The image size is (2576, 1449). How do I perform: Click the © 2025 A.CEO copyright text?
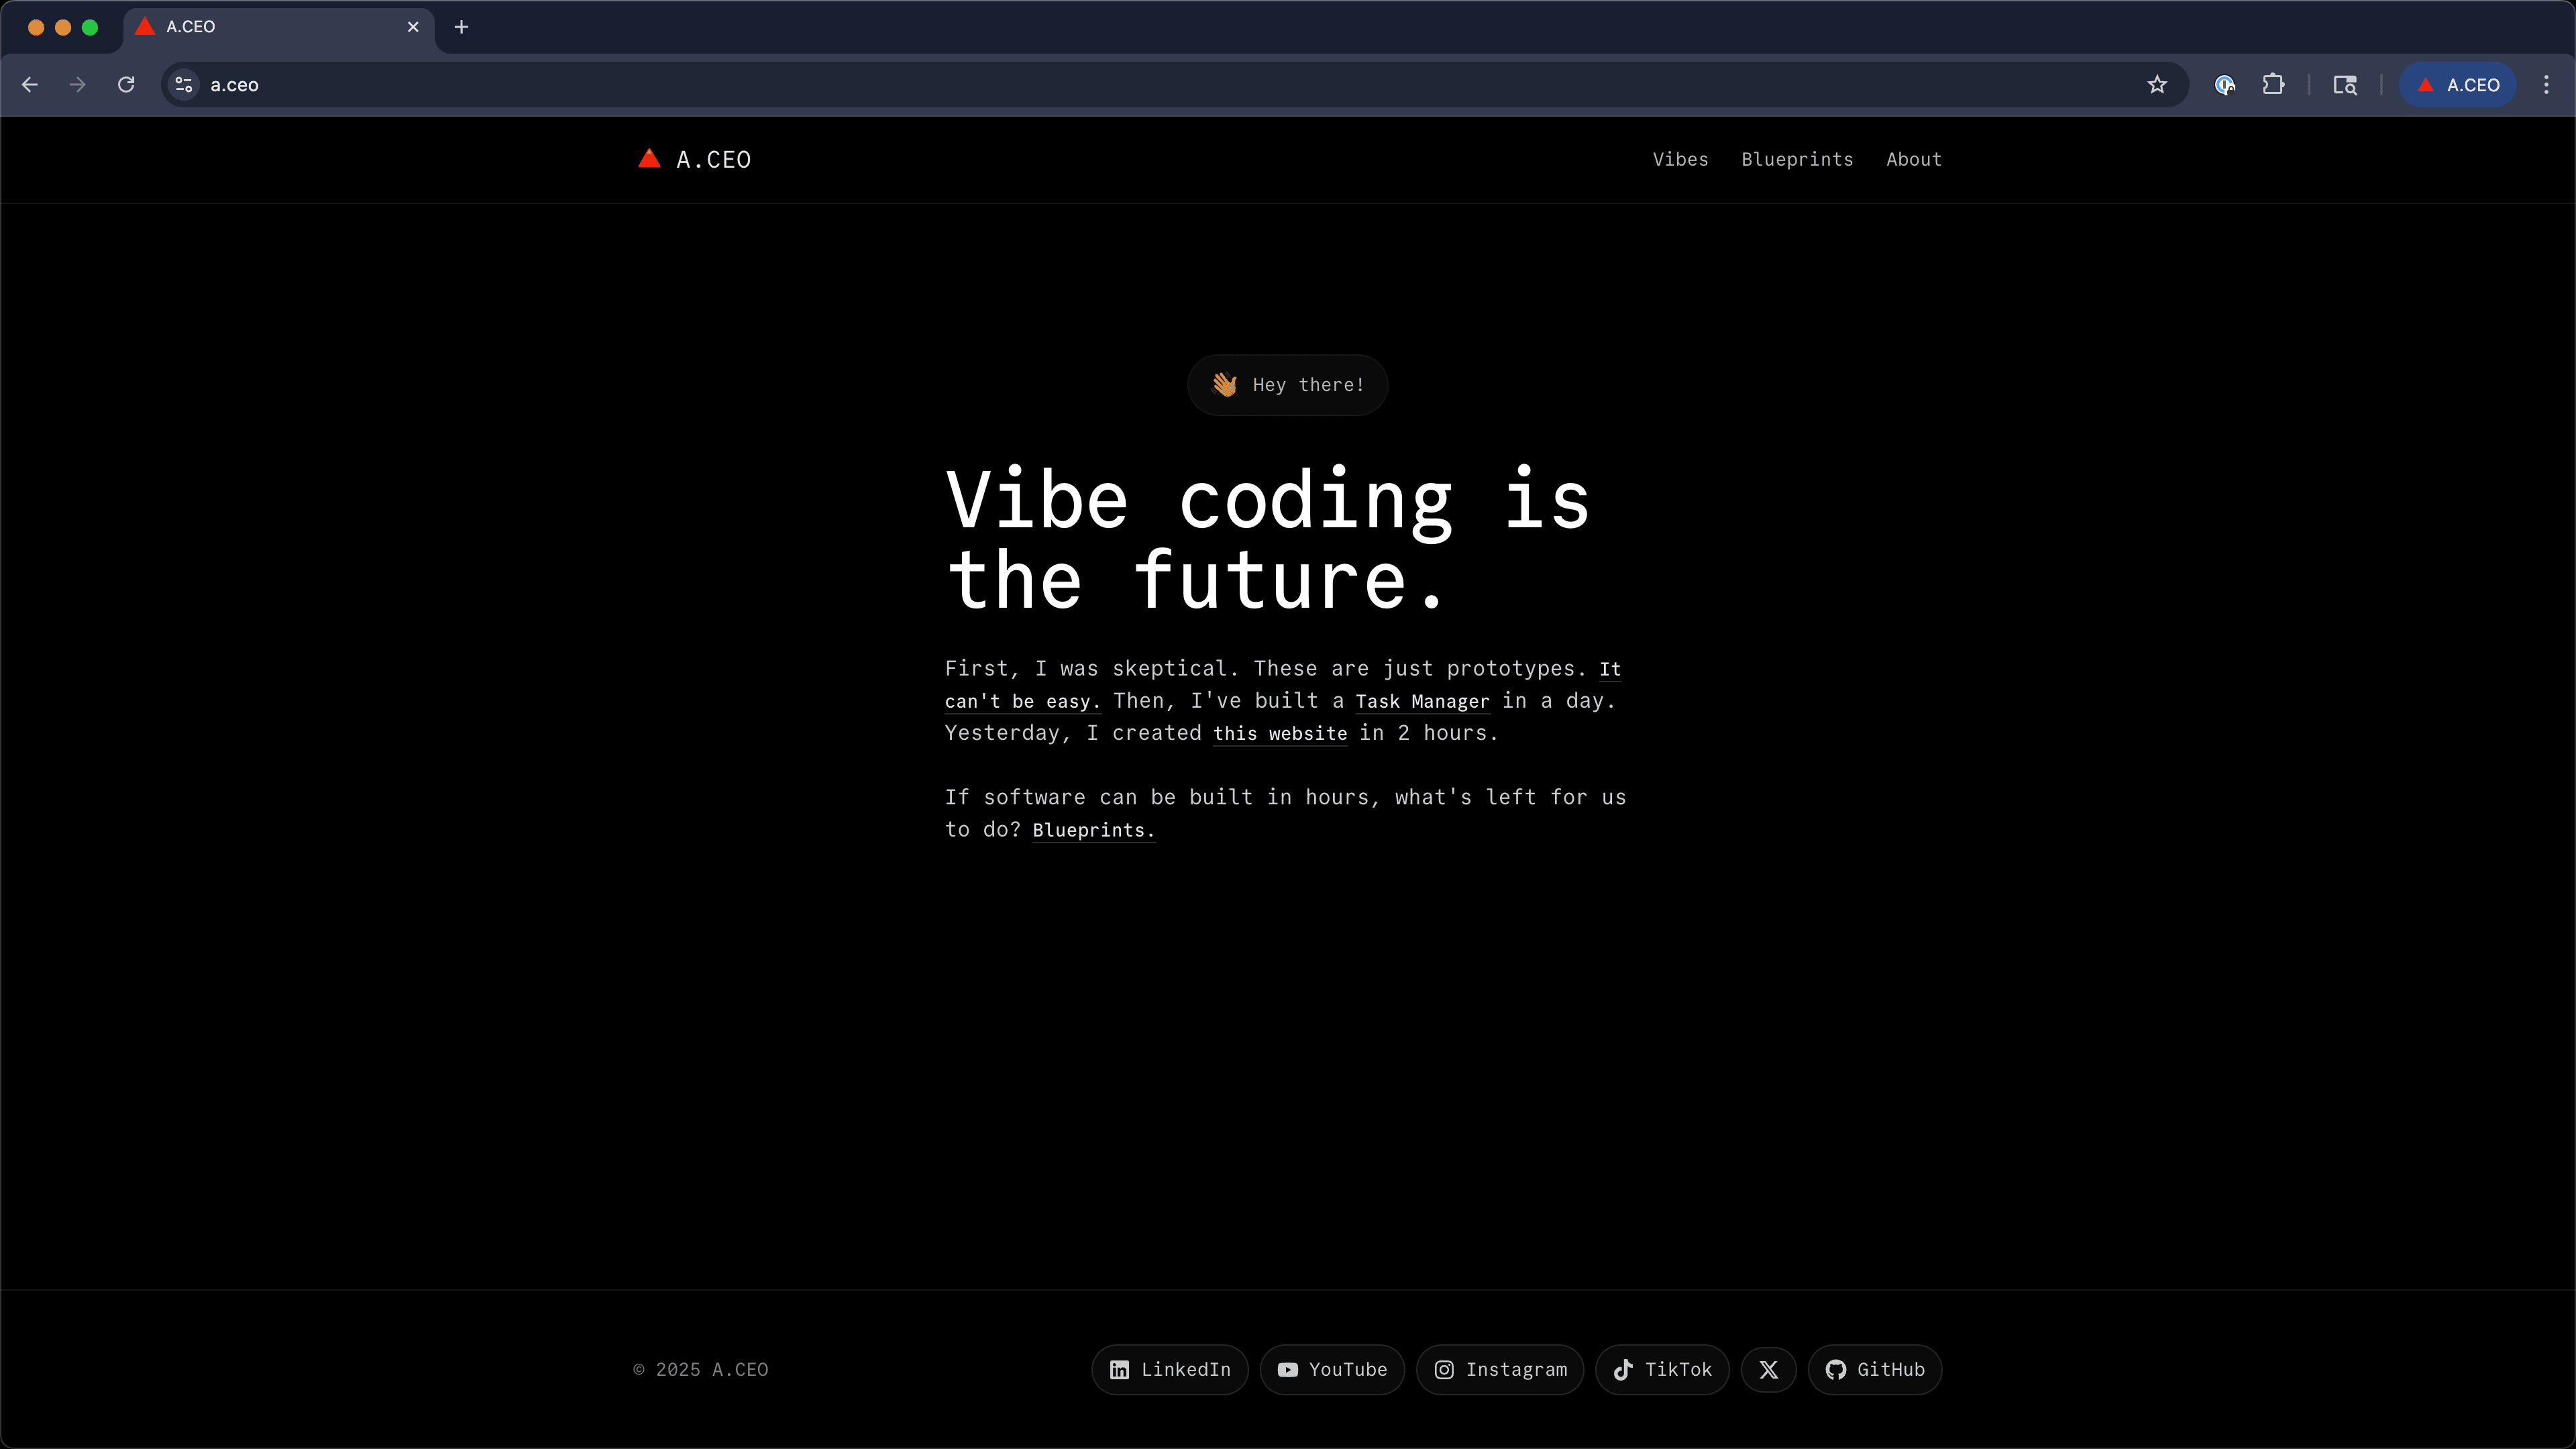[701, 1370]
